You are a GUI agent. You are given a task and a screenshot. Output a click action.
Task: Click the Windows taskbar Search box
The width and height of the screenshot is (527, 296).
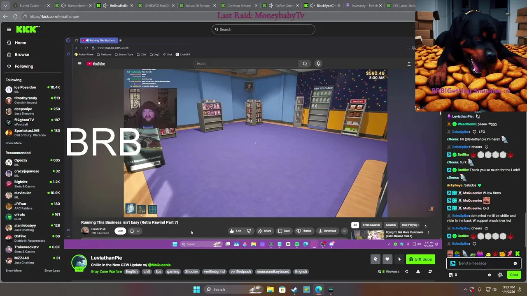click(234, 289)
